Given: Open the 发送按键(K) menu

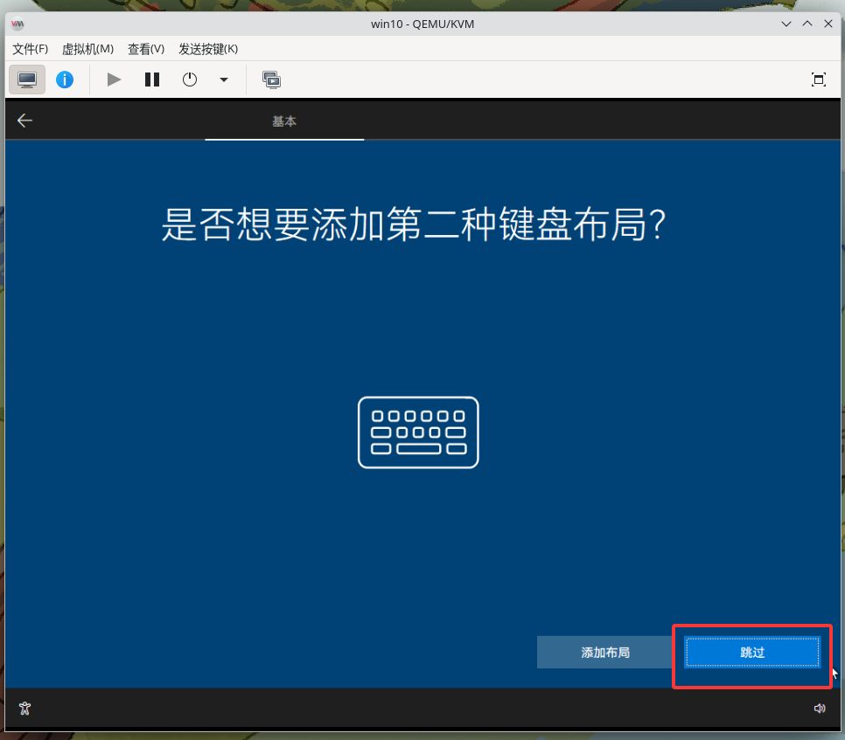Looking at the screenshot, I should (x=208, y=49).
